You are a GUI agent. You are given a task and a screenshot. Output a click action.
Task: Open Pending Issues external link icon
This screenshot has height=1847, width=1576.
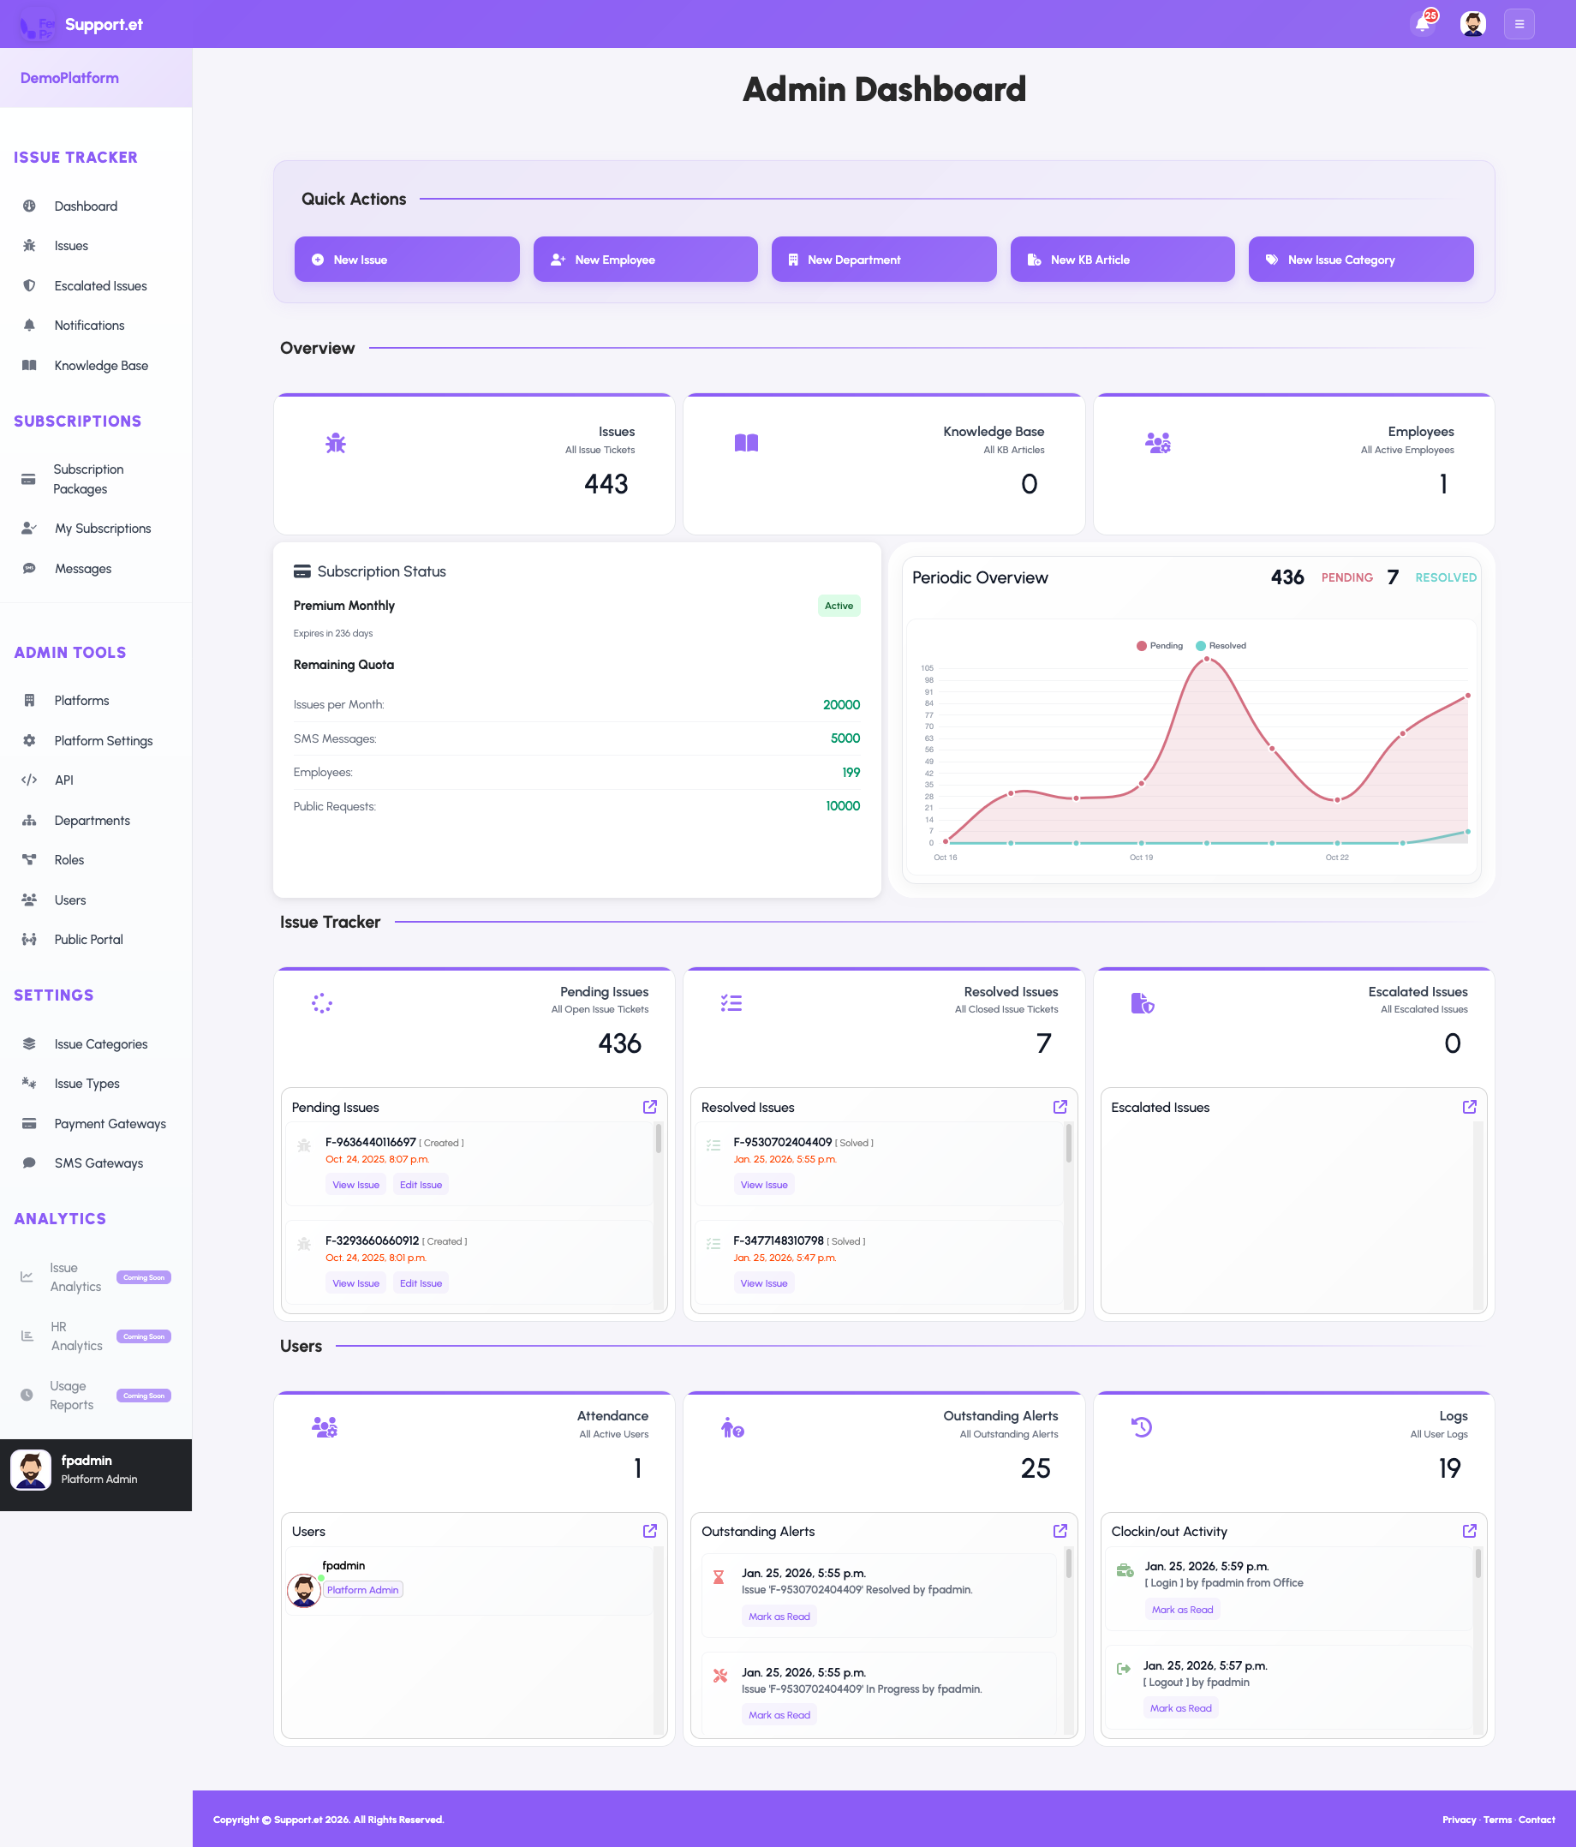point(650,1106)
